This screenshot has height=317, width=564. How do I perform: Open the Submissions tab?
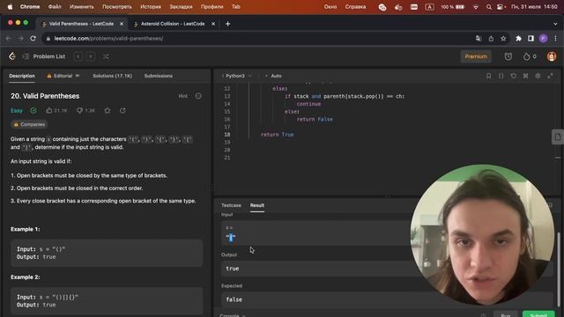point(159,76)
